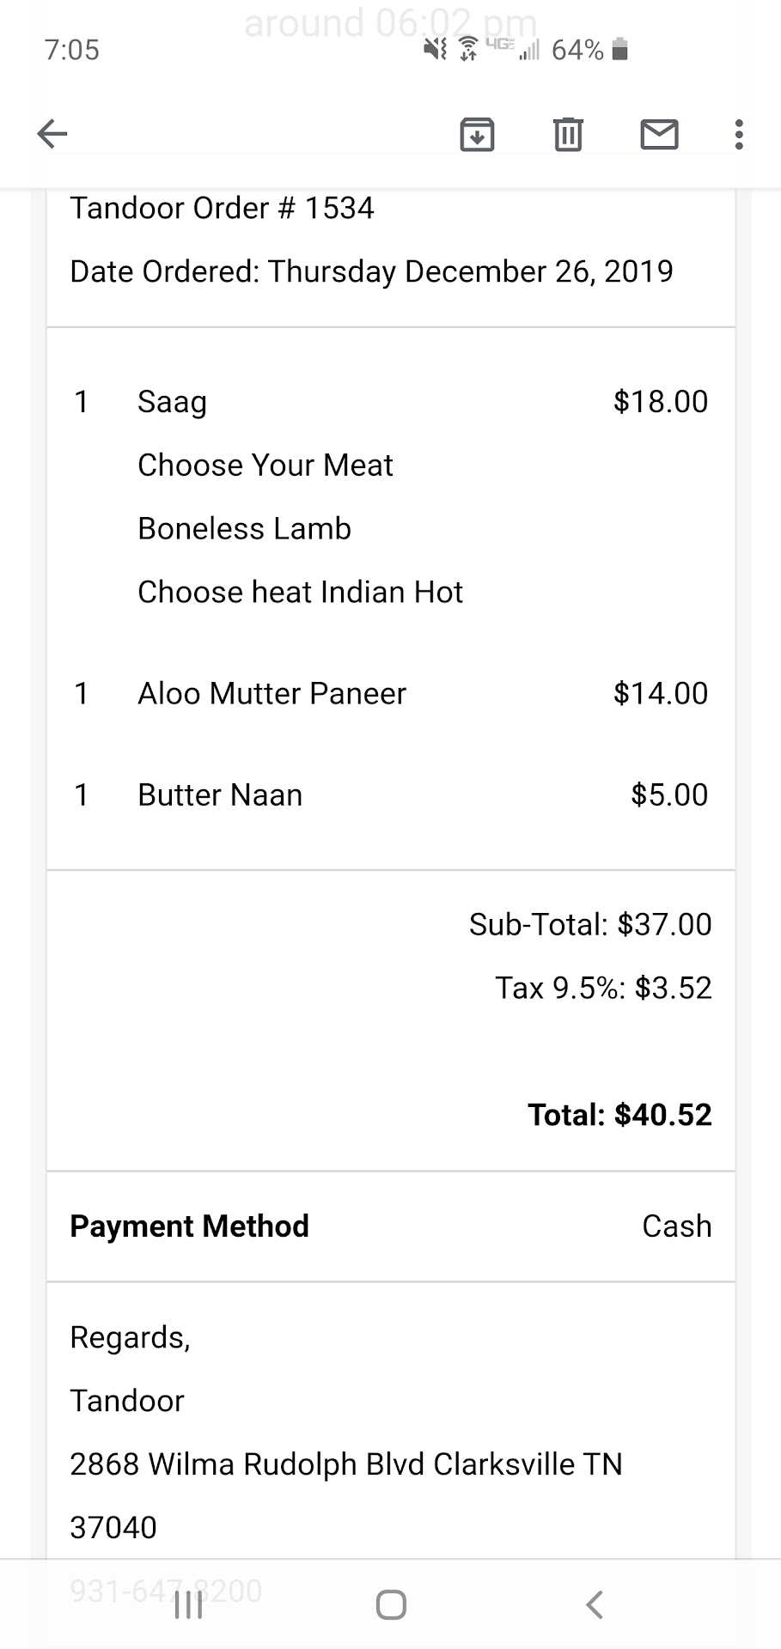Archive this email with the archive icon

477,134
